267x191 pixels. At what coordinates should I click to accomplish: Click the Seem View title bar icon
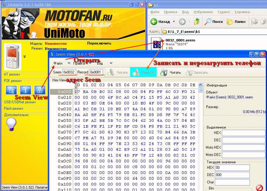tap(52, 55)
